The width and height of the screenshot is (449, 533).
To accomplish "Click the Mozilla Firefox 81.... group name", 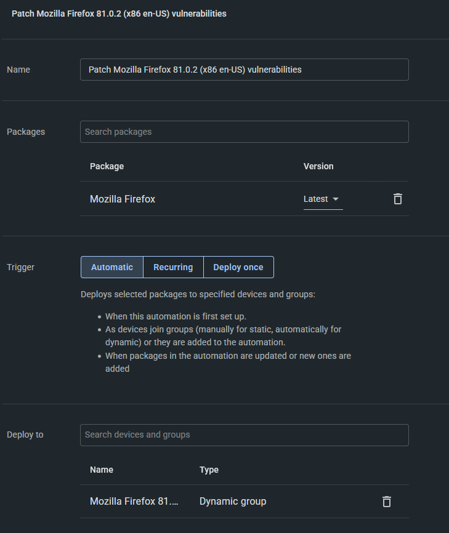I will click(x=134, y=502).
